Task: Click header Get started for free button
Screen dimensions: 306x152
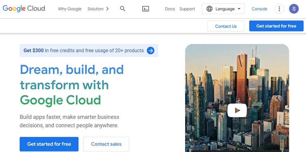Action: 276,26
